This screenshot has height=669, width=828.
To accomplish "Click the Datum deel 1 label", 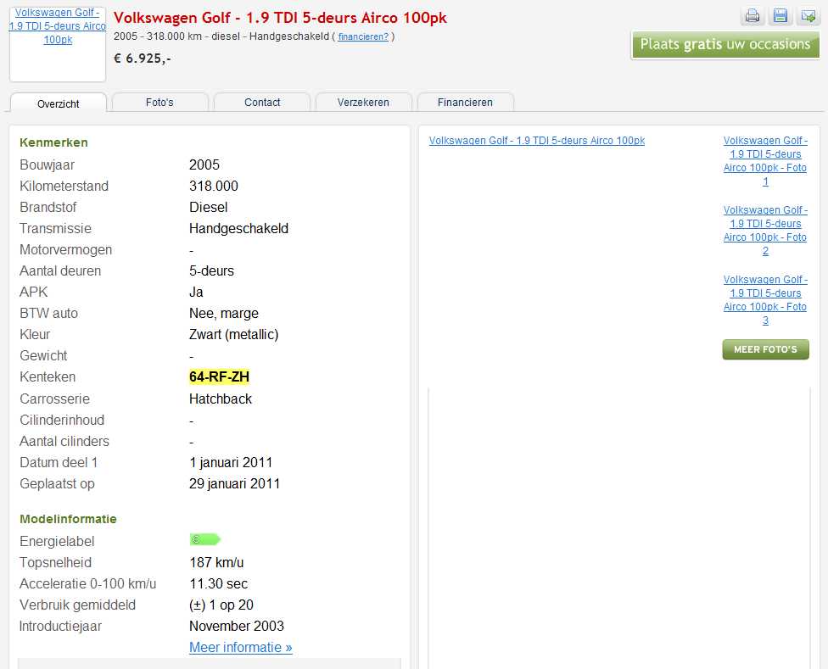I will (59, 462).
